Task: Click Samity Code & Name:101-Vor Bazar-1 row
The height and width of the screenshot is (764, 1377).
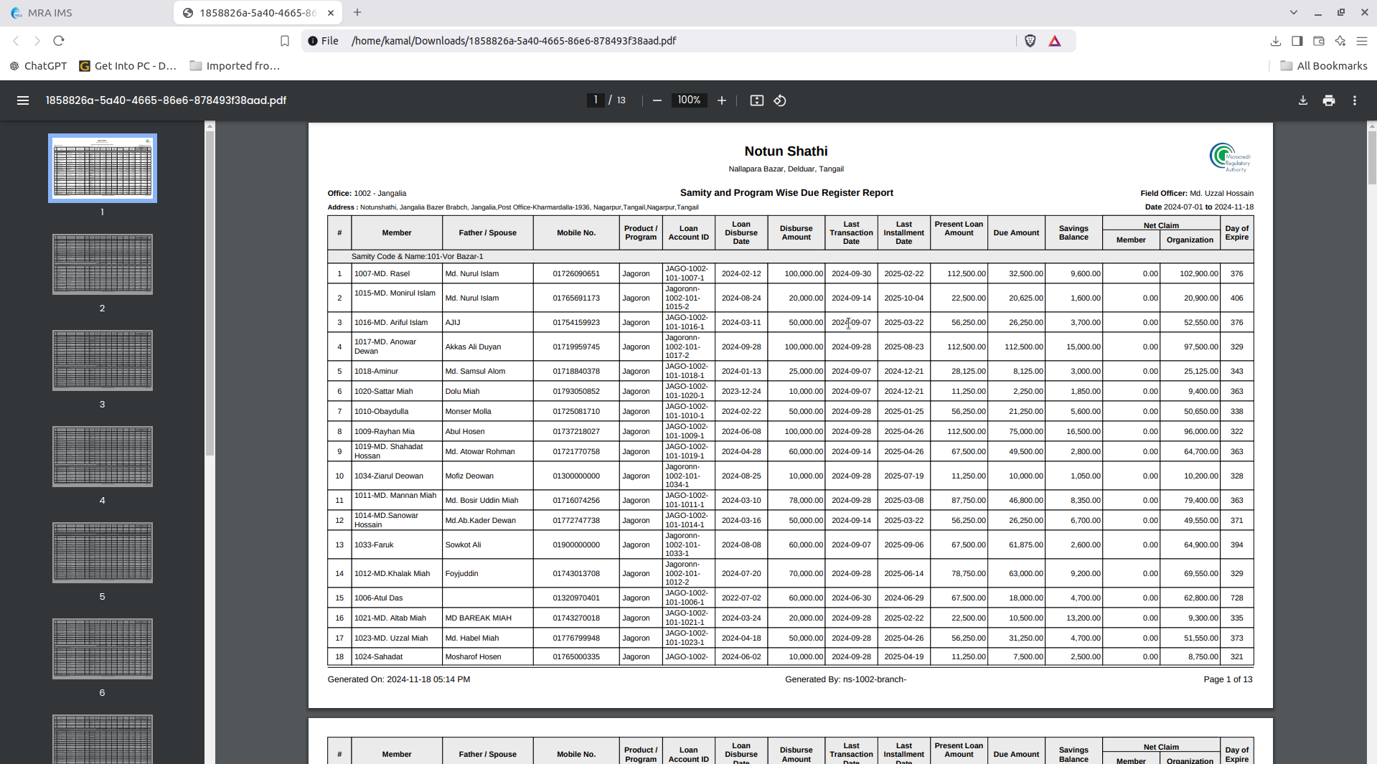Action: pyautogui.click(x=790, y=257)
